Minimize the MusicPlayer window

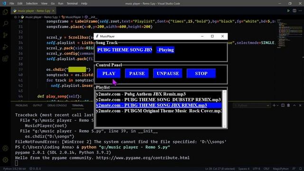point(202,36)
